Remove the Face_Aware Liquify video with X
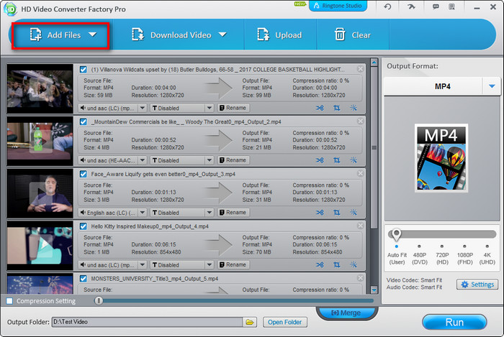The image size is (504, 337). coord(360,173)
